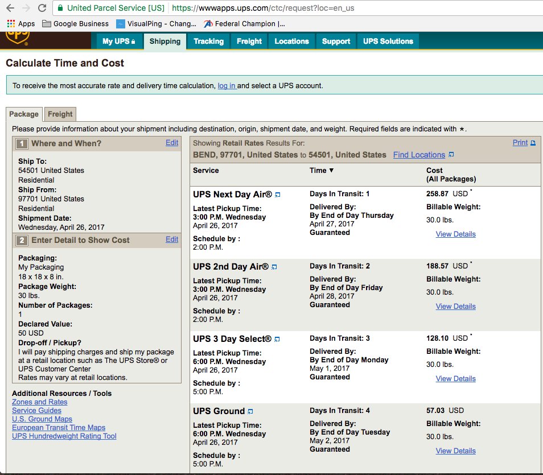
Task: Open the VisualPing bookmark
Action: pos(156,23)
